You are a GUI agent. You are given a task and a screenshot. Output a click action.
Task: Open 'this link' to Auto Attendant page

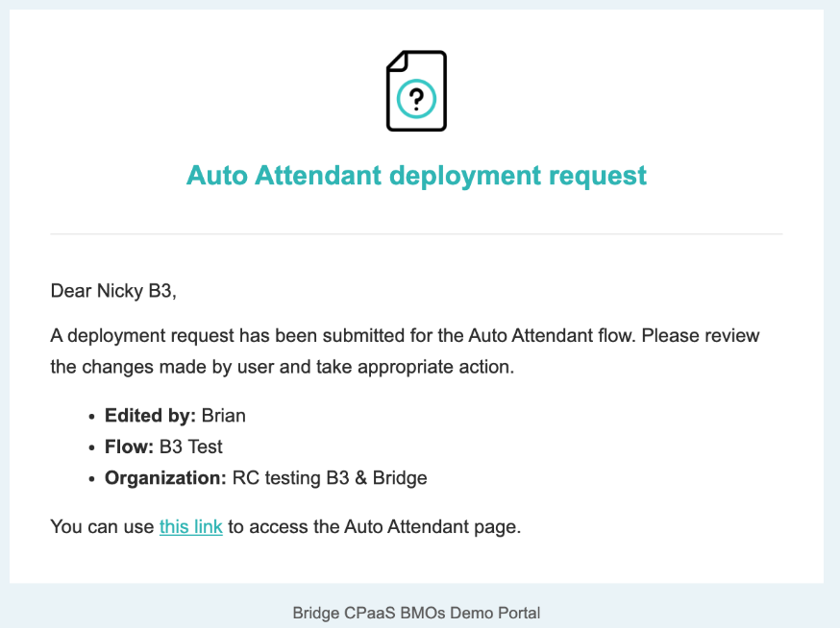[190, 527]
